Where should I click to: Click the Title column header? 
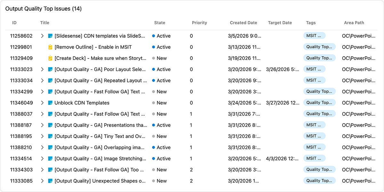[x=45, y=23]
